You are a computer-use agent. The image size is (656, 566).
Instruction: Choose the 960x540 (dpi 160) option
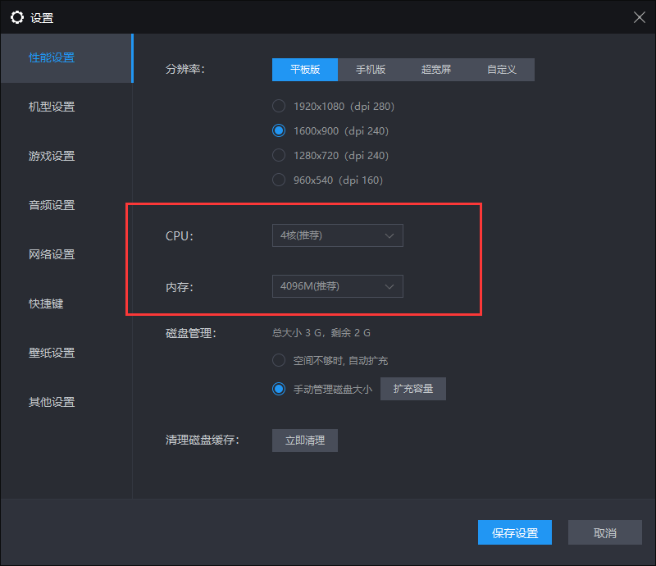(279, 180)
